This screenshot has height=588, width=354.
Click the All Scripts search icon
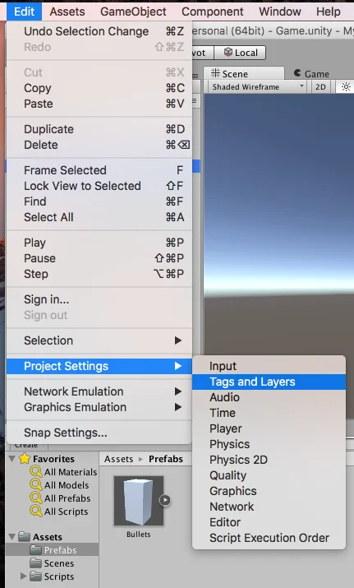click(x=36, y=511)
